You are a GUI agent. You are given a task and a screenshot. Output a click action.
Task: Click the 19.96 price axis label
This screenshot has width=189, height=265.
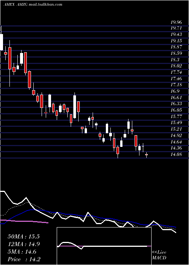[177, 22]
